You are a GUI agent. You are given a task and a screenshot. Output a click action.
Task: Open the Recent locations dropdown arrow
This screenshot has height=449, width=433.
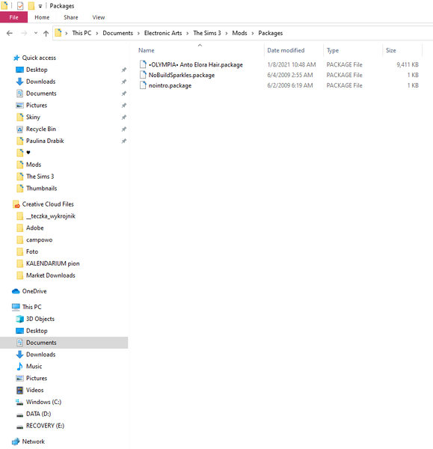tap(36, 33)
